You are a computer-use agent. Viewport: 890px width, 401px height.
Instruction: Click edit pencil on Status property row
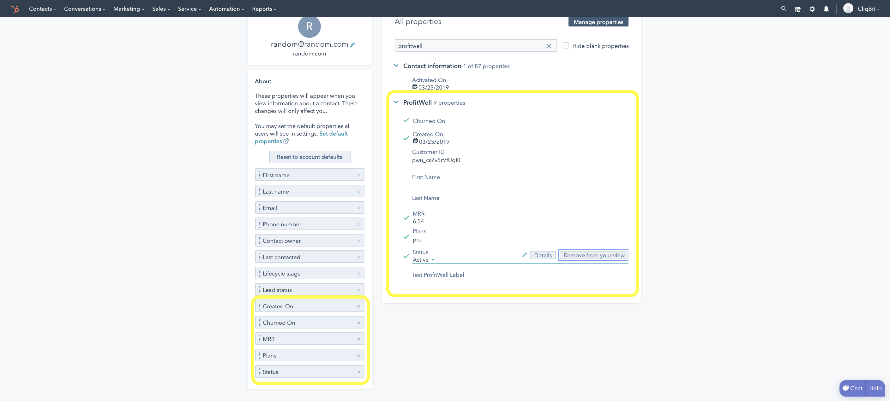coord(525,254)
